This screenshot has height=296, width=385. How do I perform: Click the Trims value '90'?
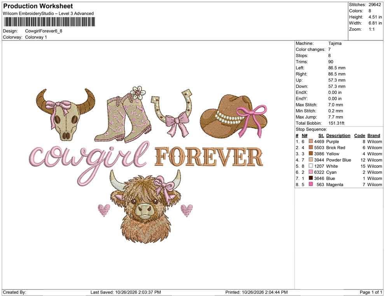point(331,61)
